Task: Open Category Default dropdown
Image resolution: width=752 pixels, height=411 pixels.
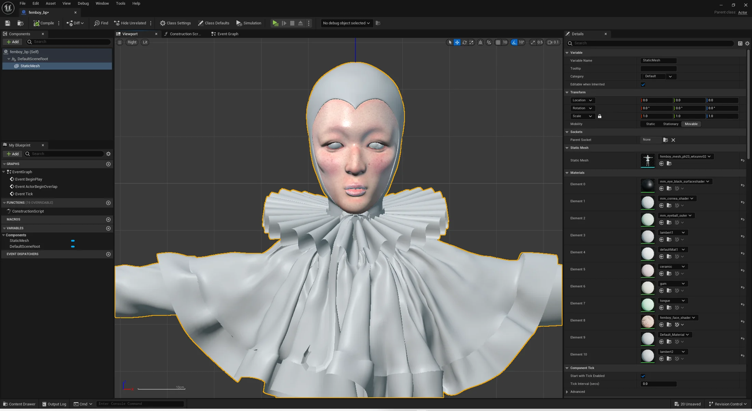Action: pyautogui.click(x=658, y=77)
